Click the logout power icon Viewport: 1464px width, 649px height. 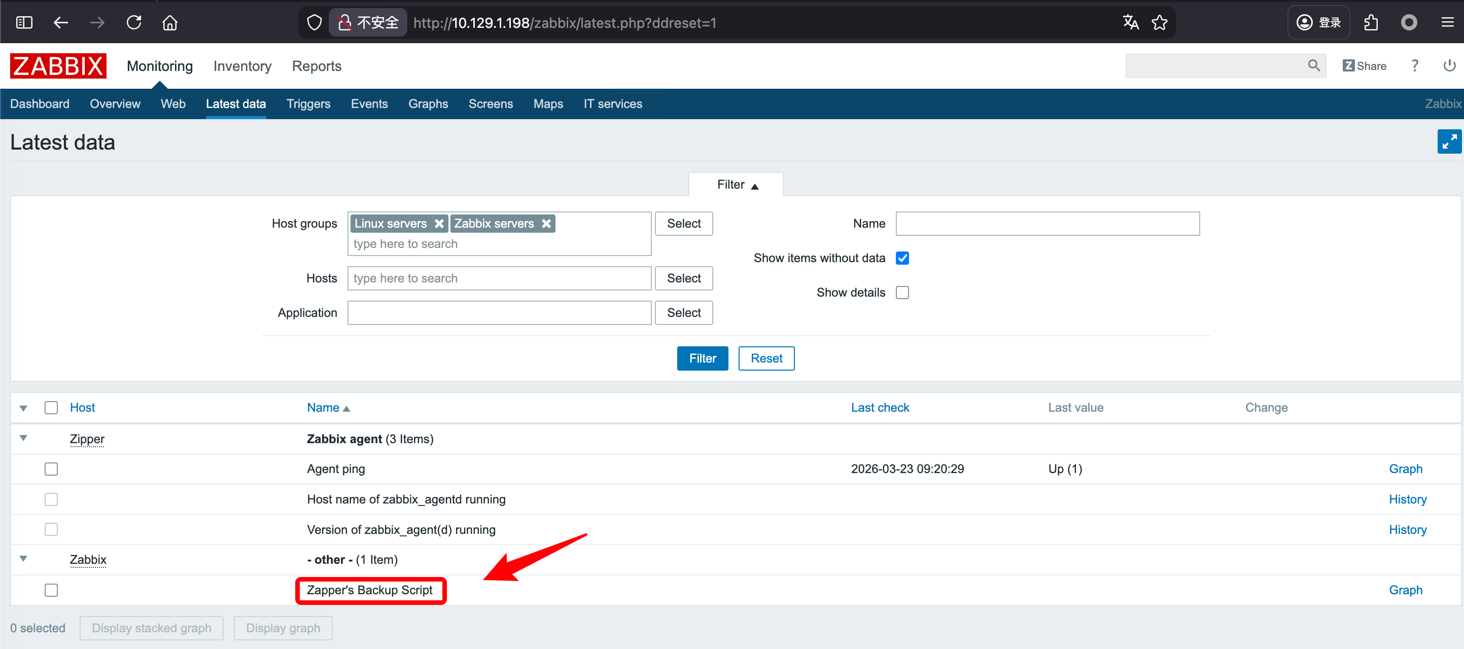(1449, 65)
